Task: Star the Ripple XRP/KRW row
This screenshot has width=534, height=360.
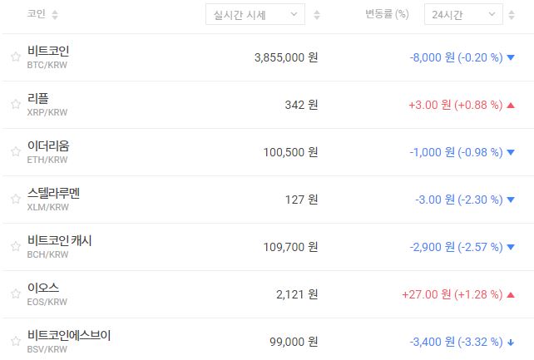Action: click(x=15, y=105)
